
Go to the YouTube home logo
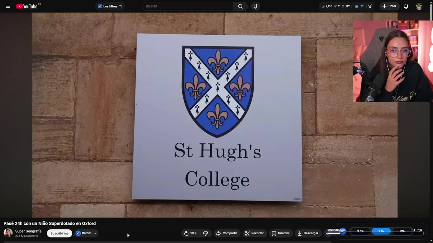[27, 6]
